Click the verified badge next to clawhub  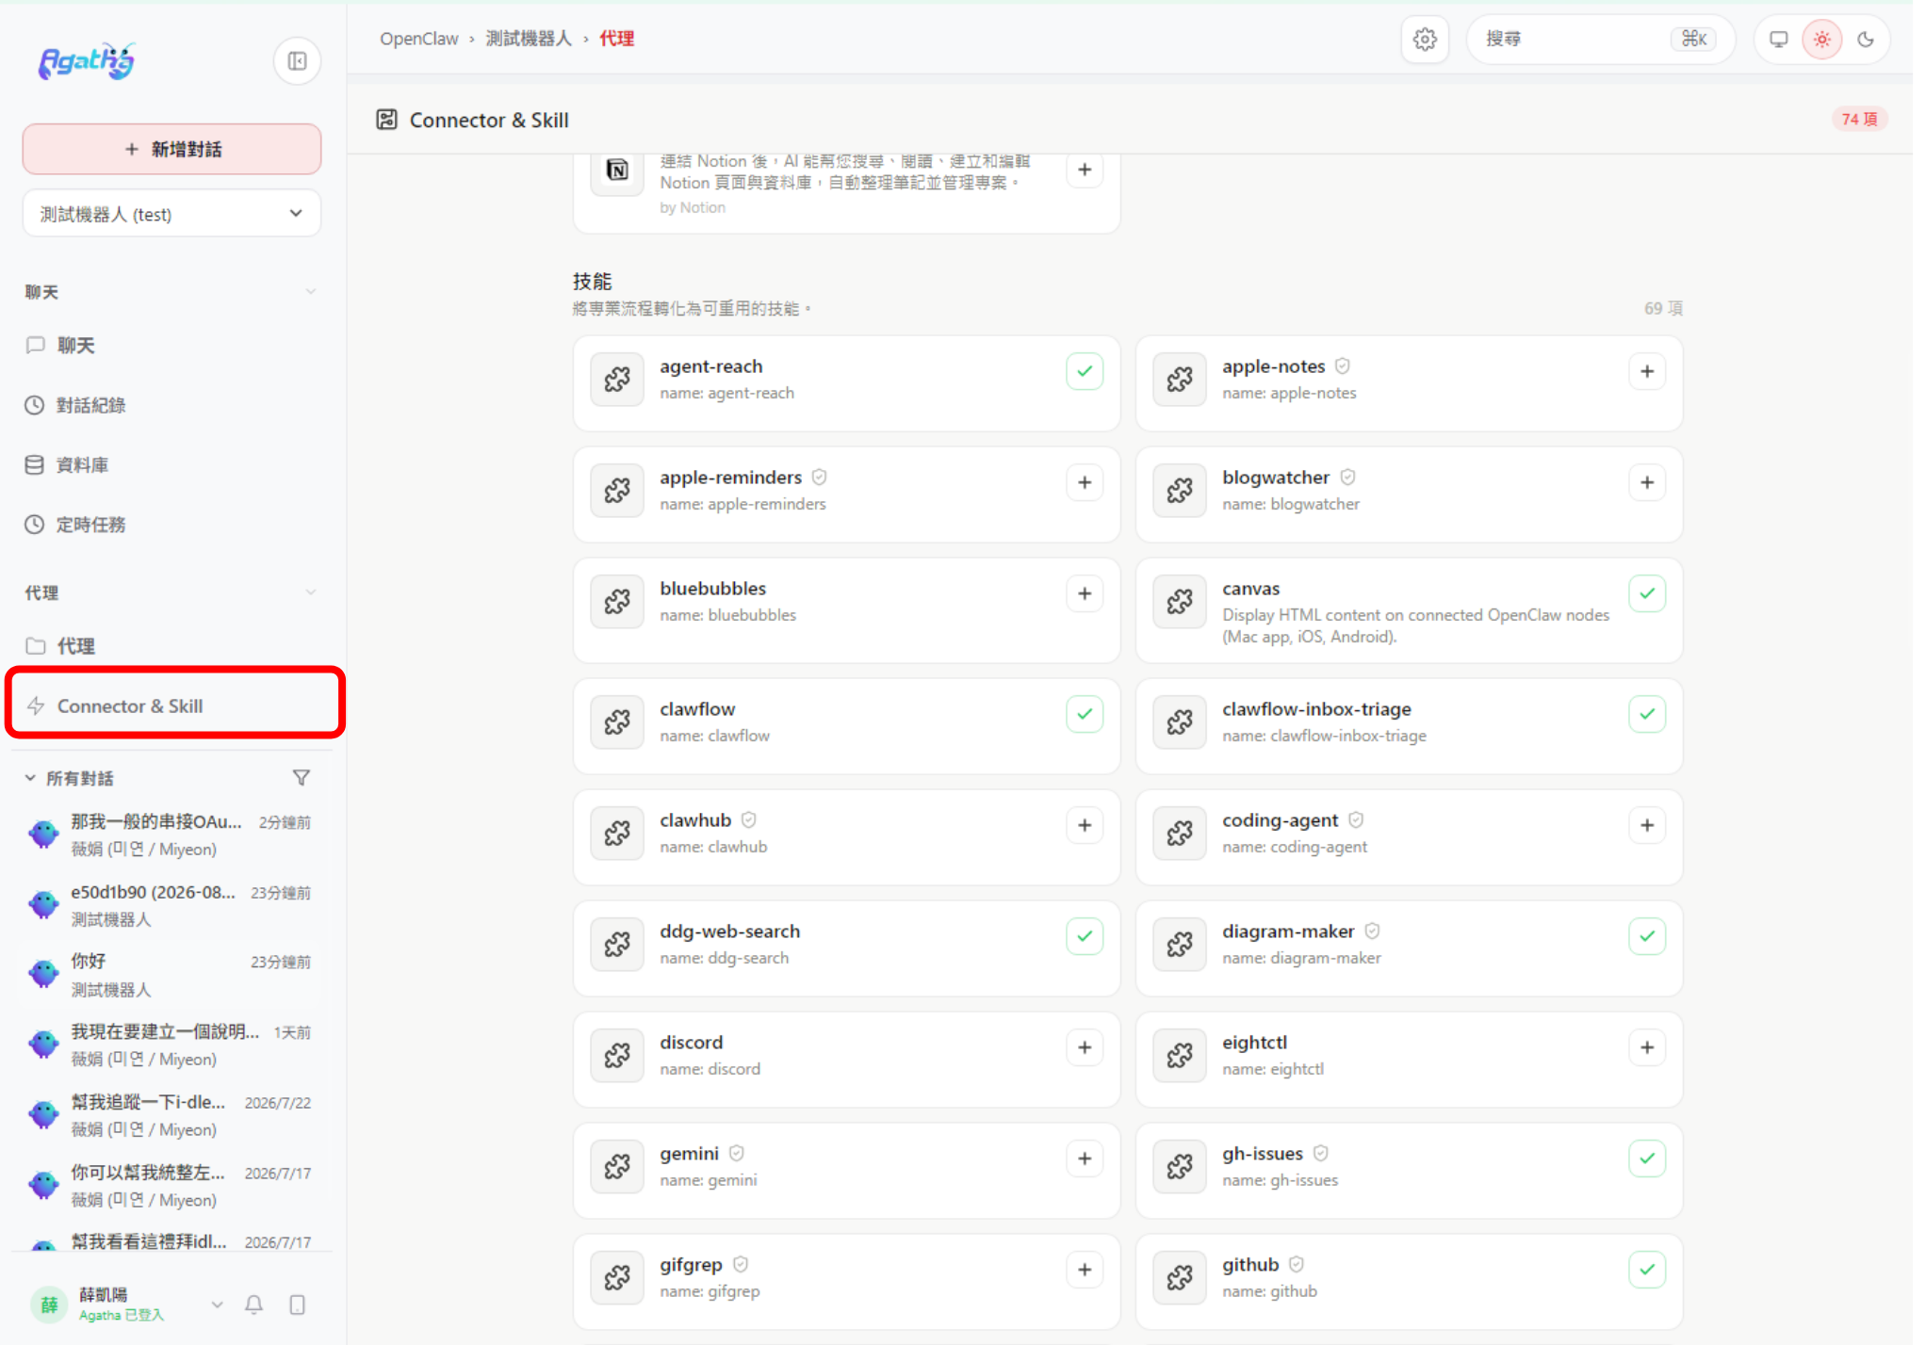click(x=749, y=819)
